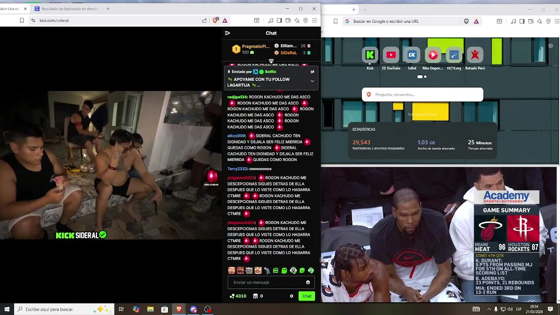Click the Windows taskbar search box
560x315 pixels.
tap(64, 309)
